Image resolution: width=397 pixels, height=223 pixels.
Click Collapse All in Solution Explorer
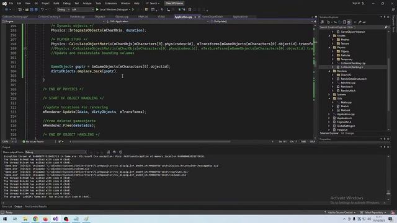pyautogui.click(x=344, y=22)
